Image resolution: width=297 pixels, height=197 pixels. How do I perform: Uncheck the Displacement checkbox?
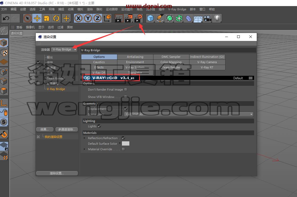tap(126, 109)
